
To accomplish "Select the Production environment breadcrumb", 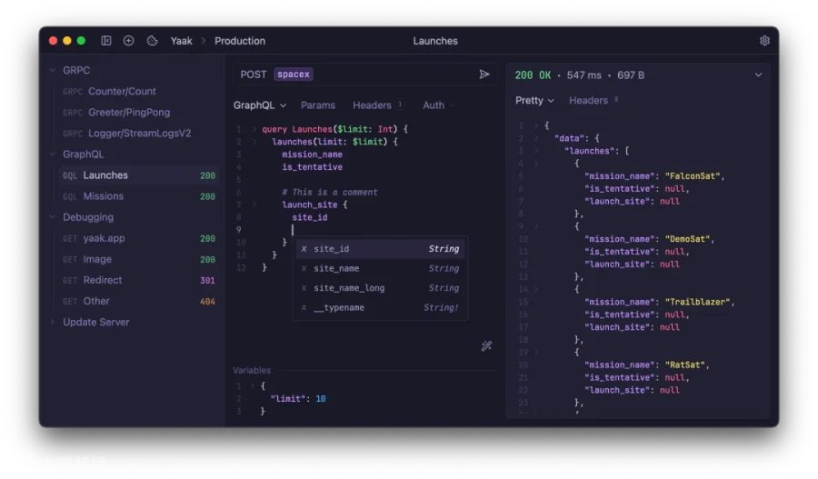I will click(239, 41).
